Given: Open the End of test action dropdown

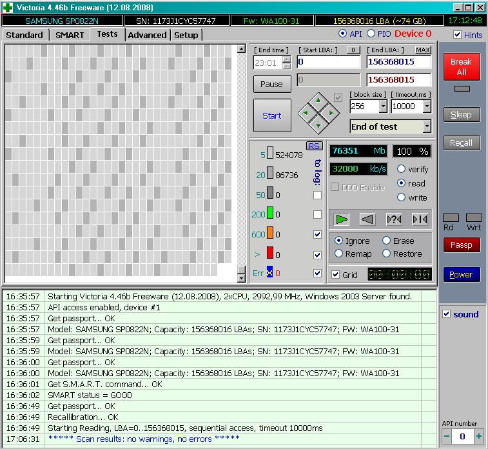Looking at the screenshot, I should (427, 126).
